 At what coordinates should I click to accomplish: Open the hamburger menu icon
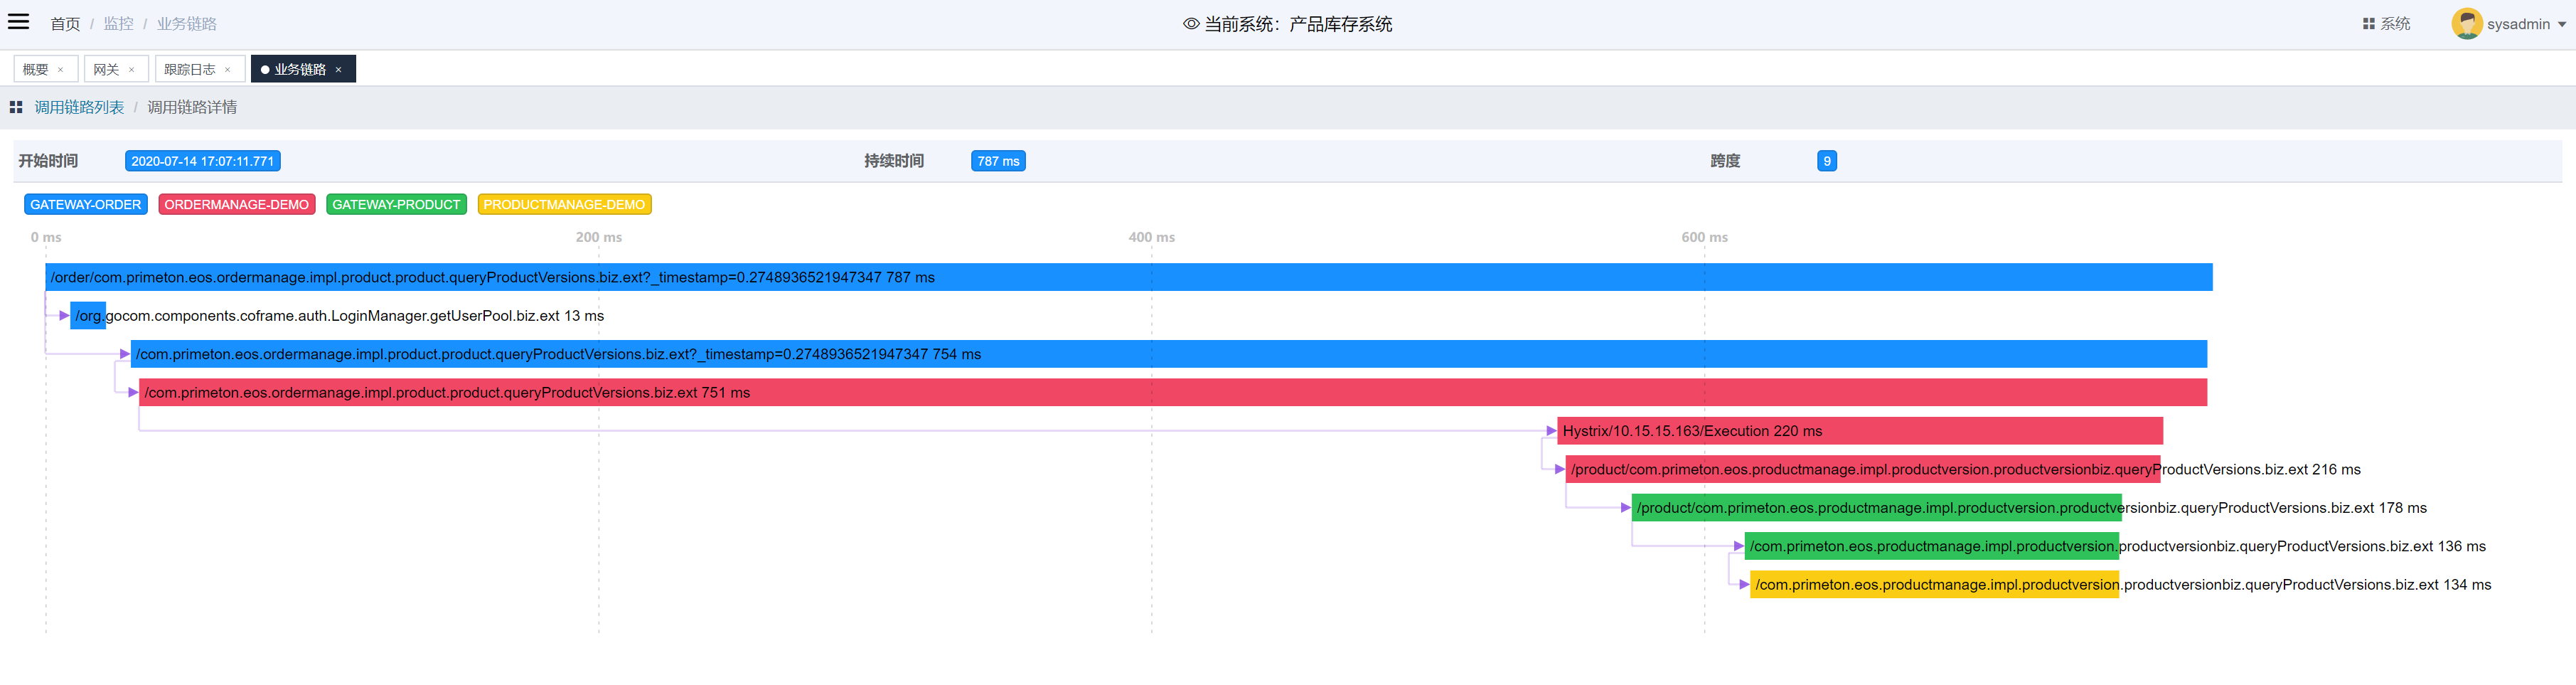click(18, 22)
